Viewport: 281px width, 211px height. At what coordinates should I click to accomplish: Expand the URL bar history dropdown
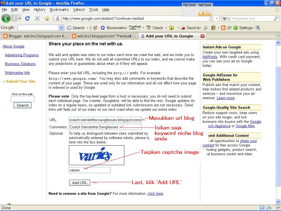click(217, 18)
